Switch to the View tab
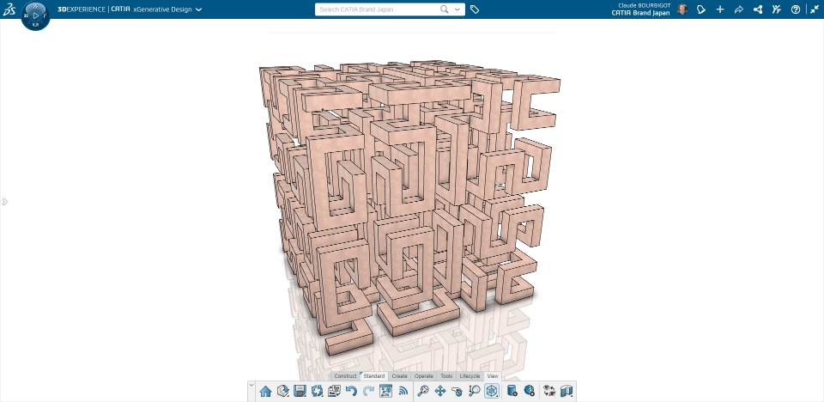The width and height of the screenshot is (824, 402). (x=493, y=376)
